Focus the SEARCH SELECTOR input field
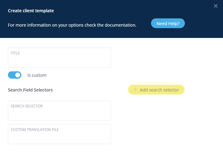The image size is (223, 153). pos(59,111)
